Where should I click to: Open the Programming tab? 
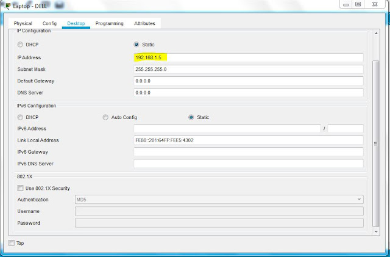coord(110,23)
